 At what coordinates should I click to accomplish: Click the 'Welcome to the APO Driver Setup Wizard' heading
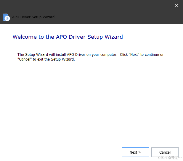pos(68,37)
